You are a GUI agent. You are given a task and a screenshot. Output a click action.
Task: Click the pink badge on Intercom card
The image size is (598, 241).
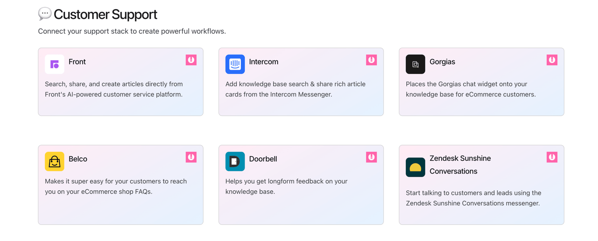[371, 60]
